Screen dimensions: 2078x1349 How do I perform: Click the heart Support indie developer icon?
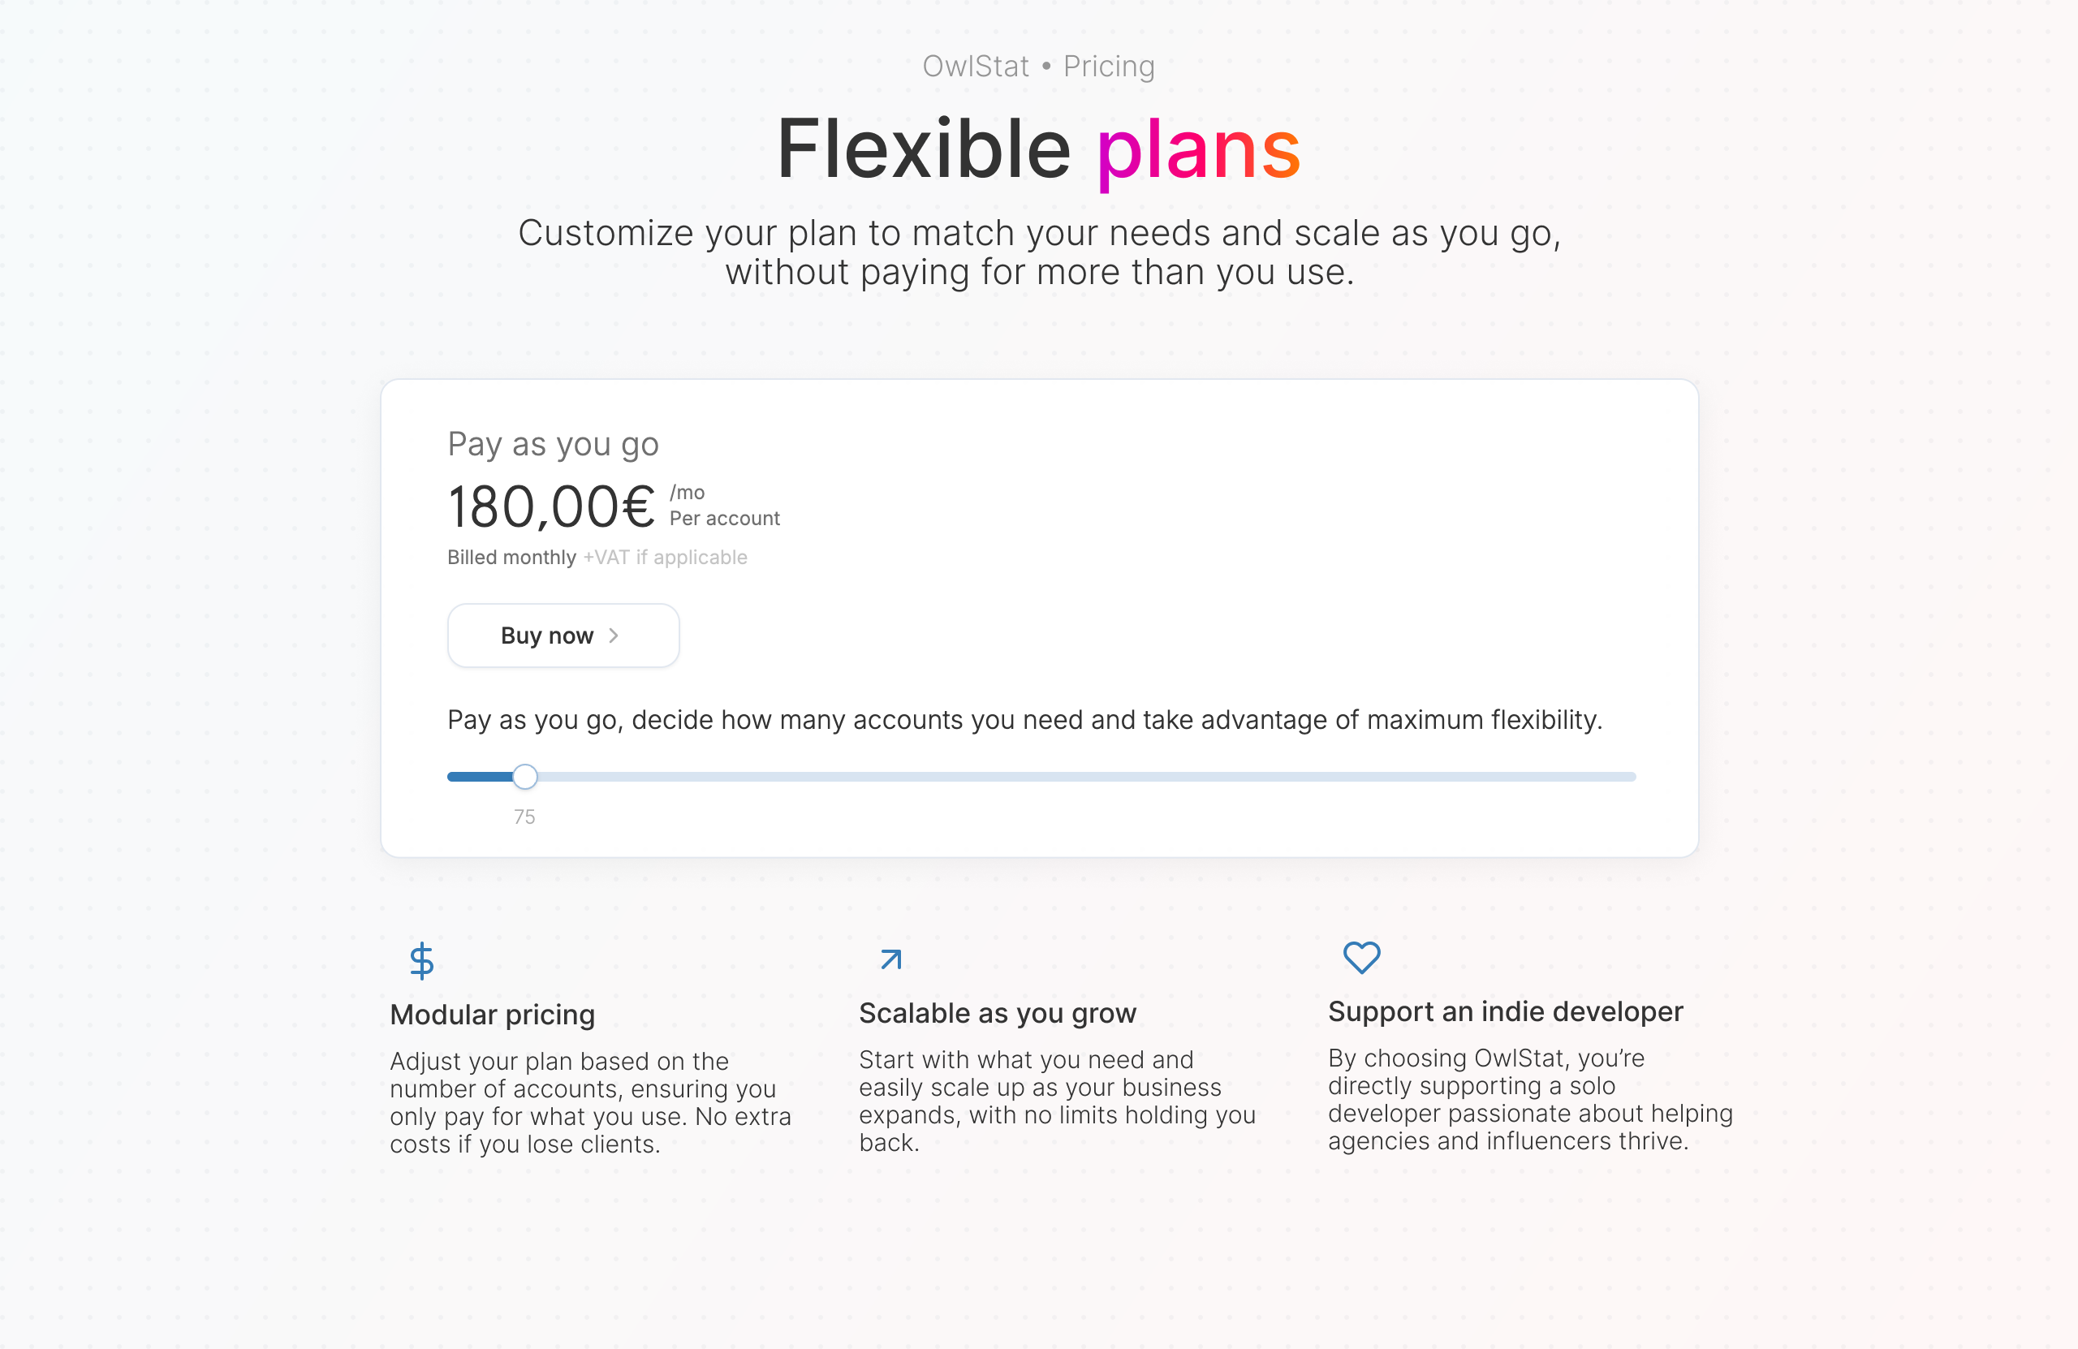1361,957
